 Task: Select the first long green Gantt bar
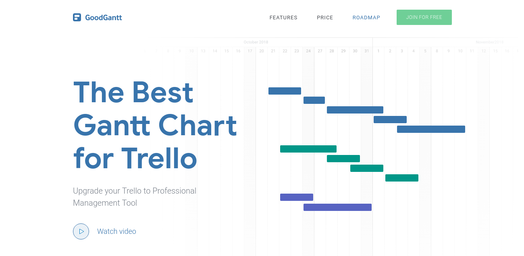308,149
